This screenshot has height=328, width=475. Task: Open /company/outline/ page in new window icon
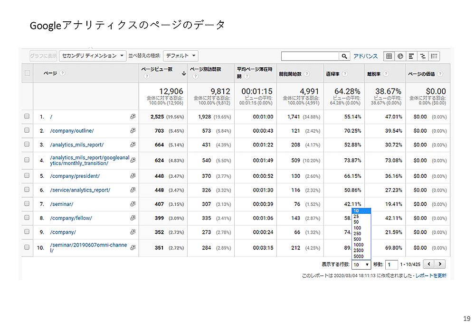tap(133, 131)
